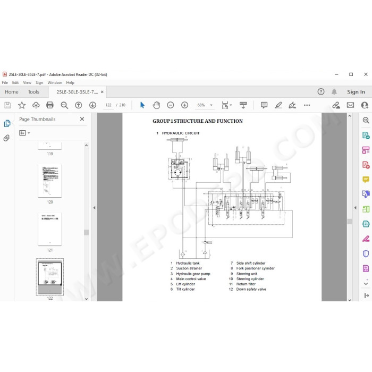
Task: Click document scrollbar down arrow
Action: pos(350,300)
